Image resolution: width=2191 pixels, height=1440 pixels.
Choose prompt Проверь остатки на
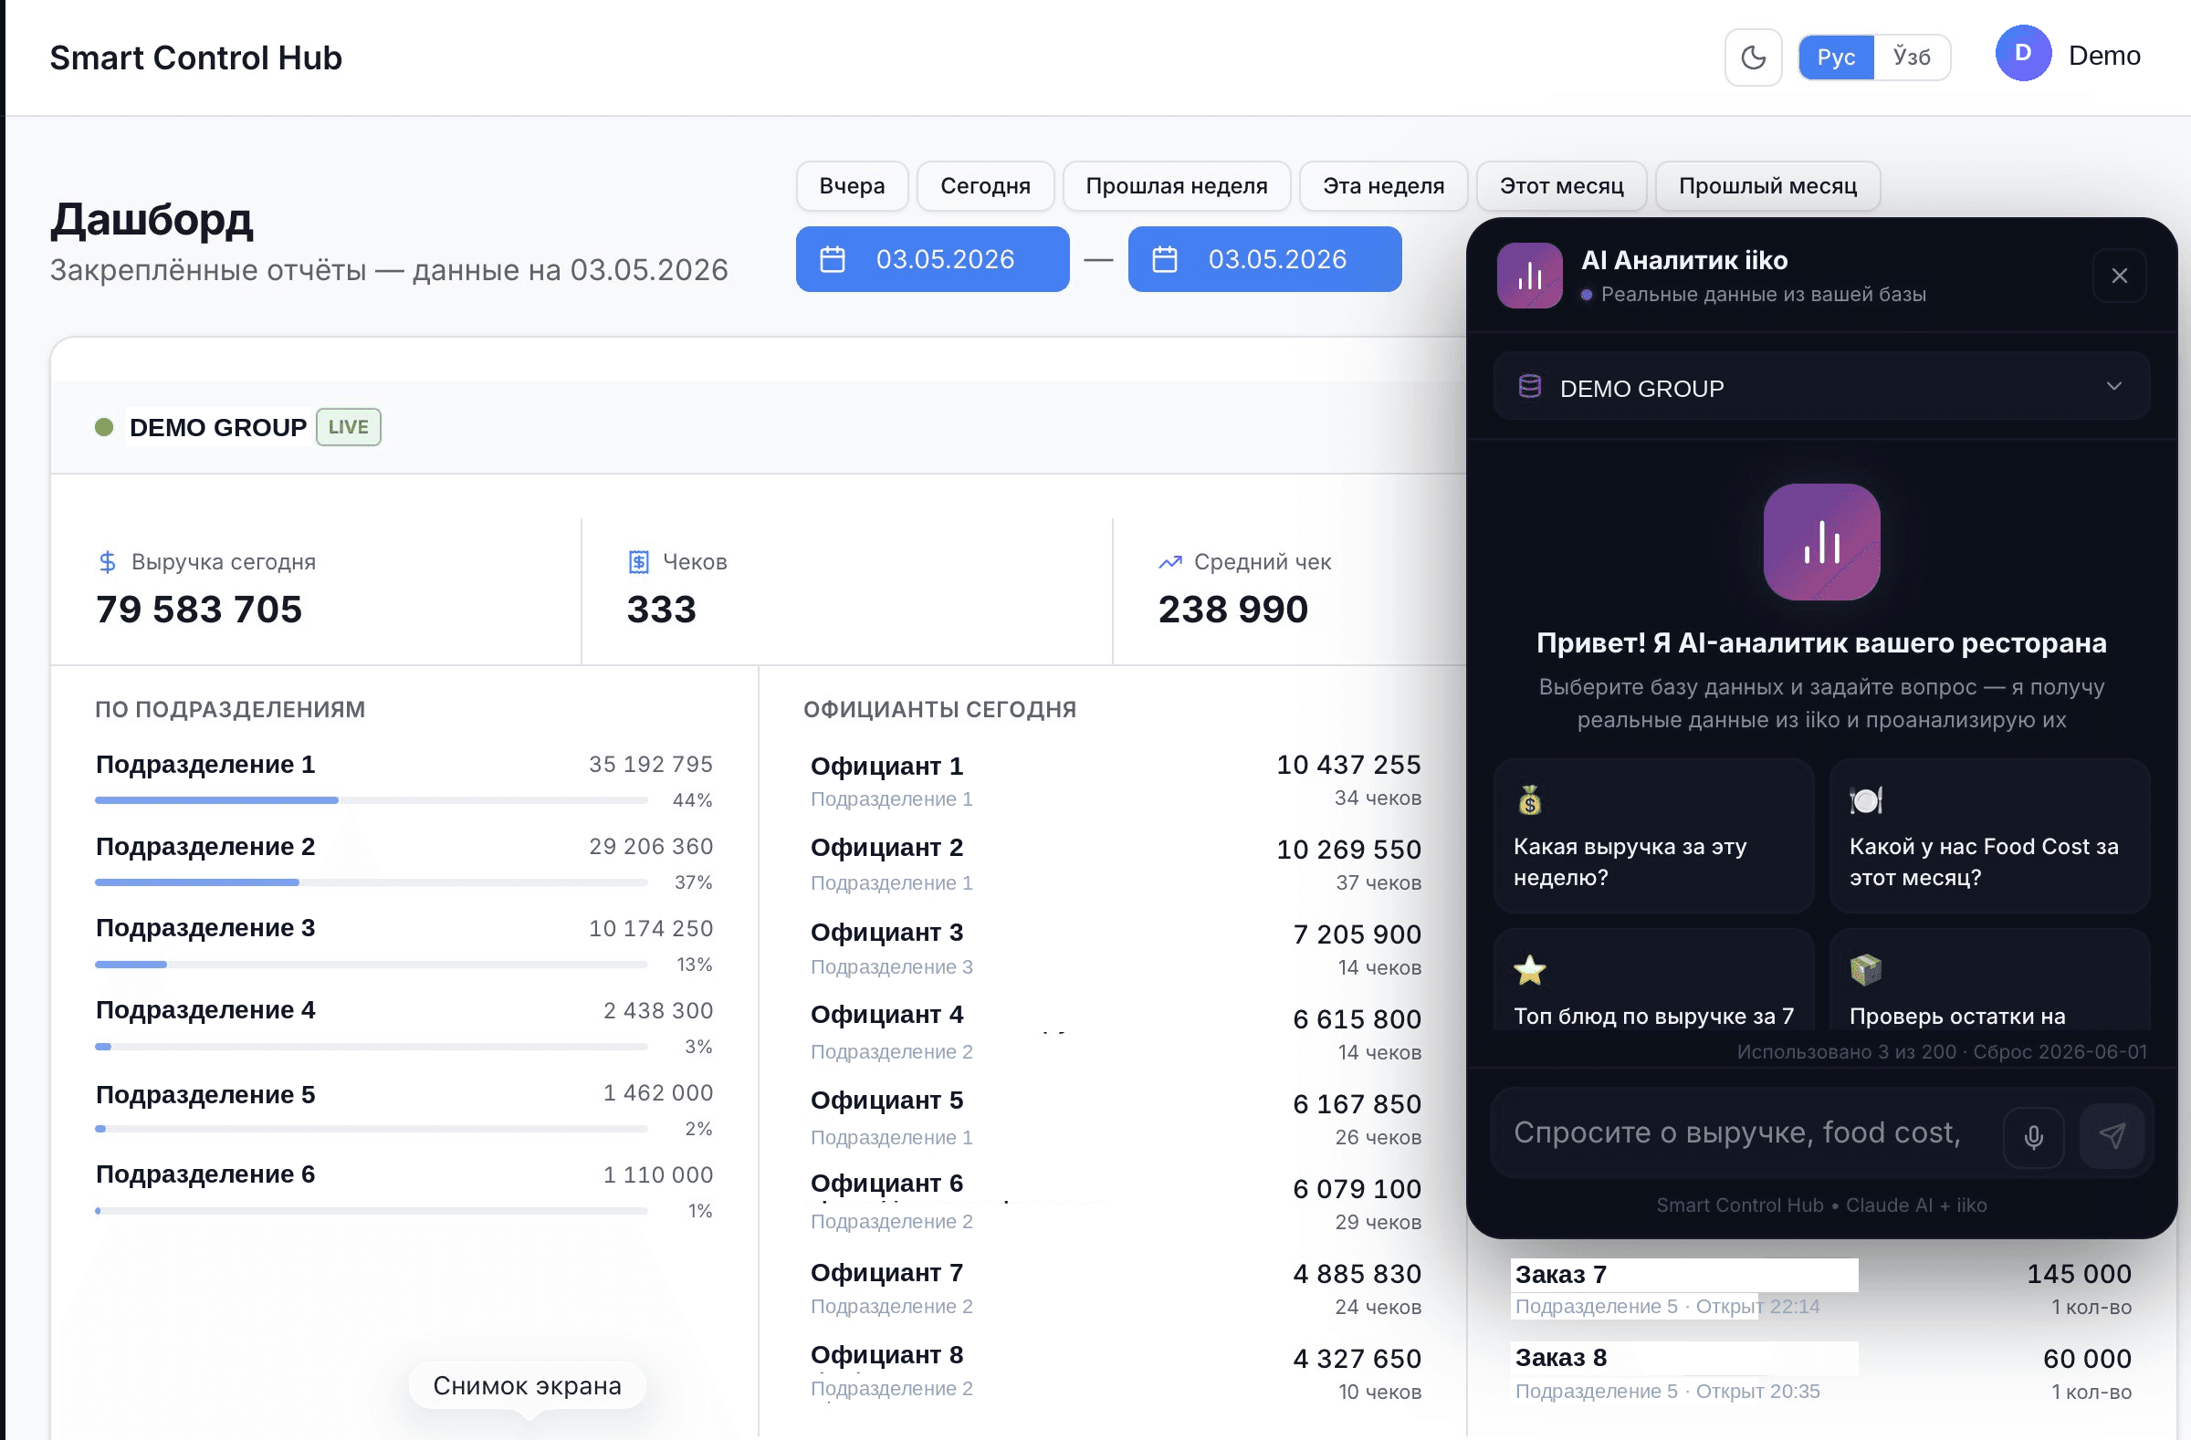(x=1989, y=979)
